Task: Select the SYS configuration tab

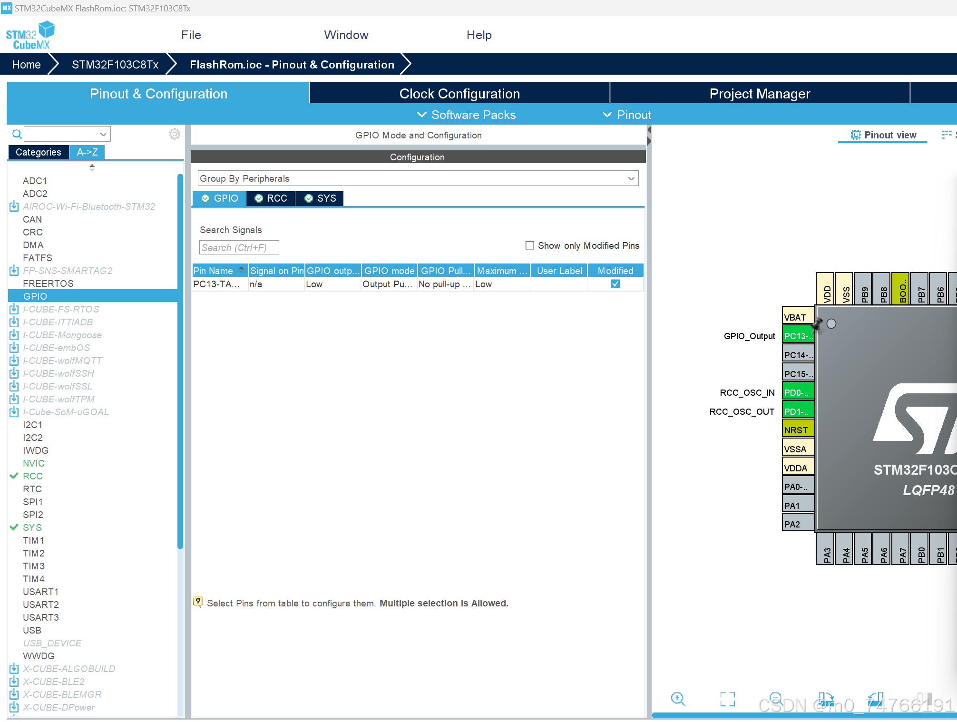Action: click(x=320, y=198)
